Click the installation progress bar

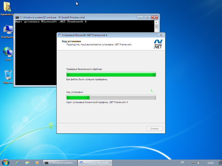click(x=111, y=97)
